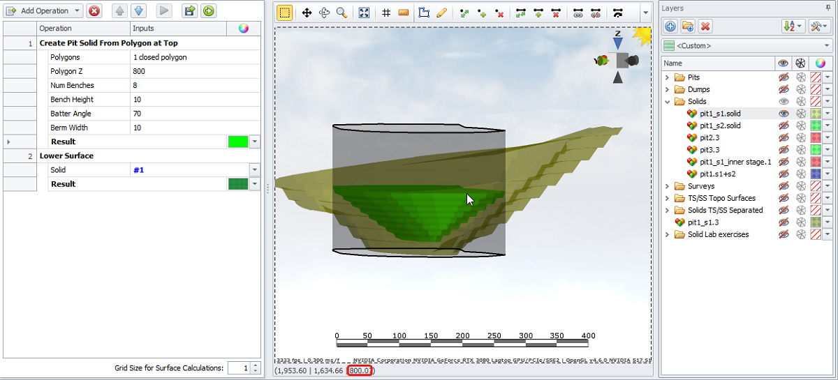This screenshot has height=380, width=838.
Task: Click the move point icon with green arrows
Action: 464,13
